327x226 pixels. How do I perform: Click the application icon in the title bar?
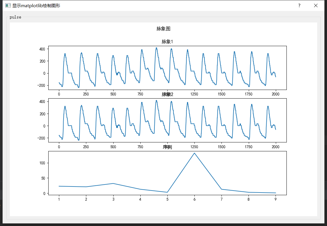[x=7, y=5]
